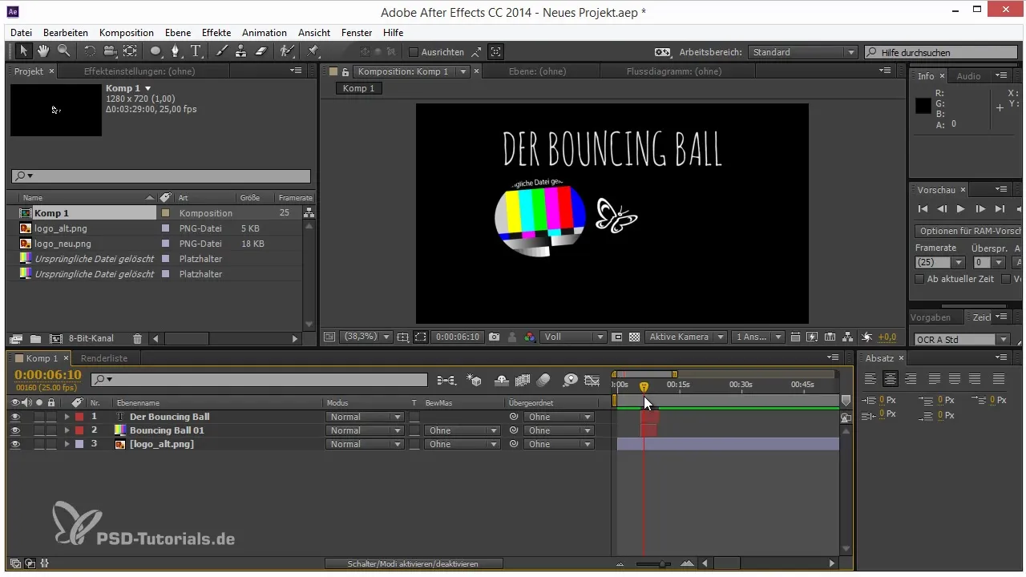Image resolution: width=1026 pixels, height=577 pixels.
Task: Solo the Bouncing Ball 01 layer
Action: click(x=39, y=430)
